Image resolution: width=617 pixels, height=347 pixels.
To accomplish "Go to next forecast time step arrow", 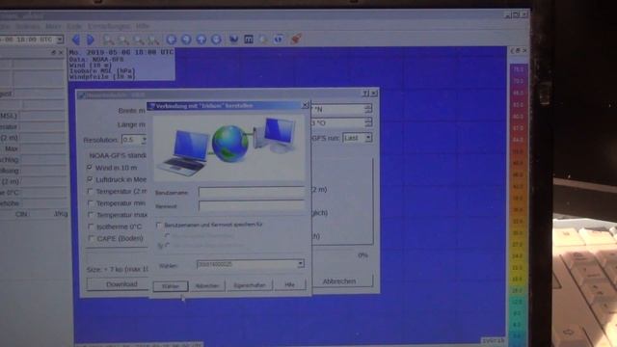I will click(x=91, y=40).
